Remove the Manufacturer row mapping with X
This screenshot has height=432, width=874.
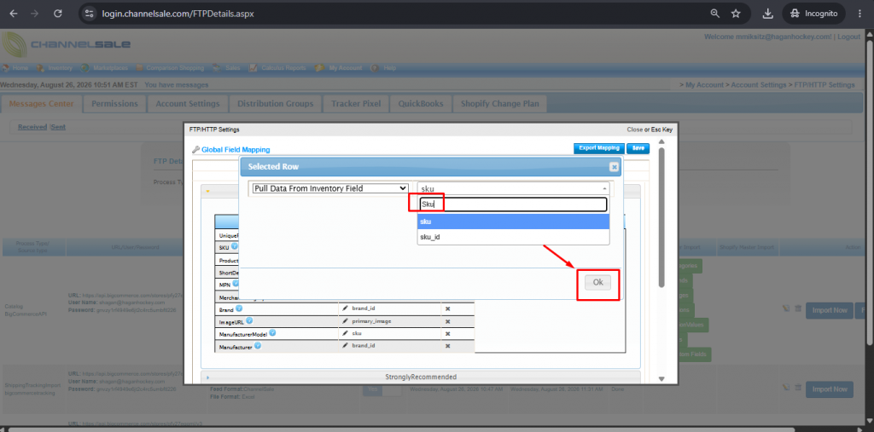pos(447,346)
